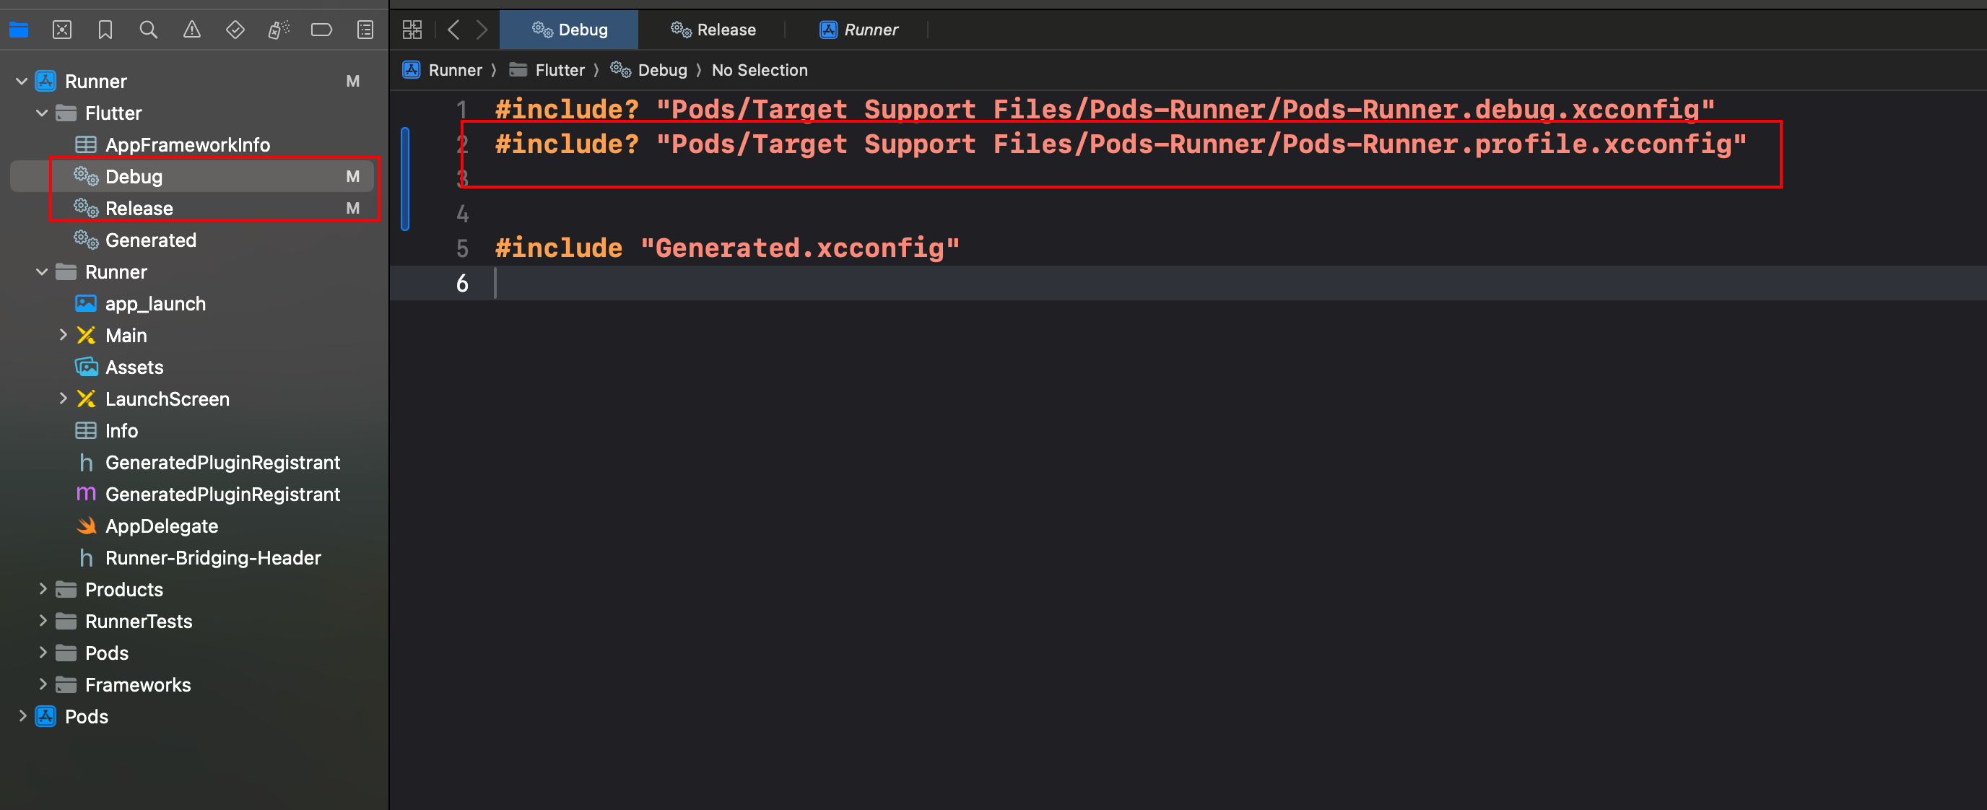The width and height of the screenshot is (1987, 810).
Task: Open the Bookmark navigator
Action: point(105,30)
